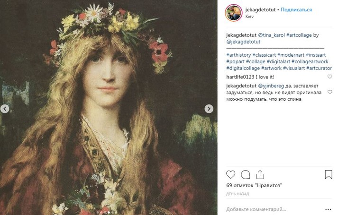Save post with bookmark icon
338x215 pixels.
point(329,174)
